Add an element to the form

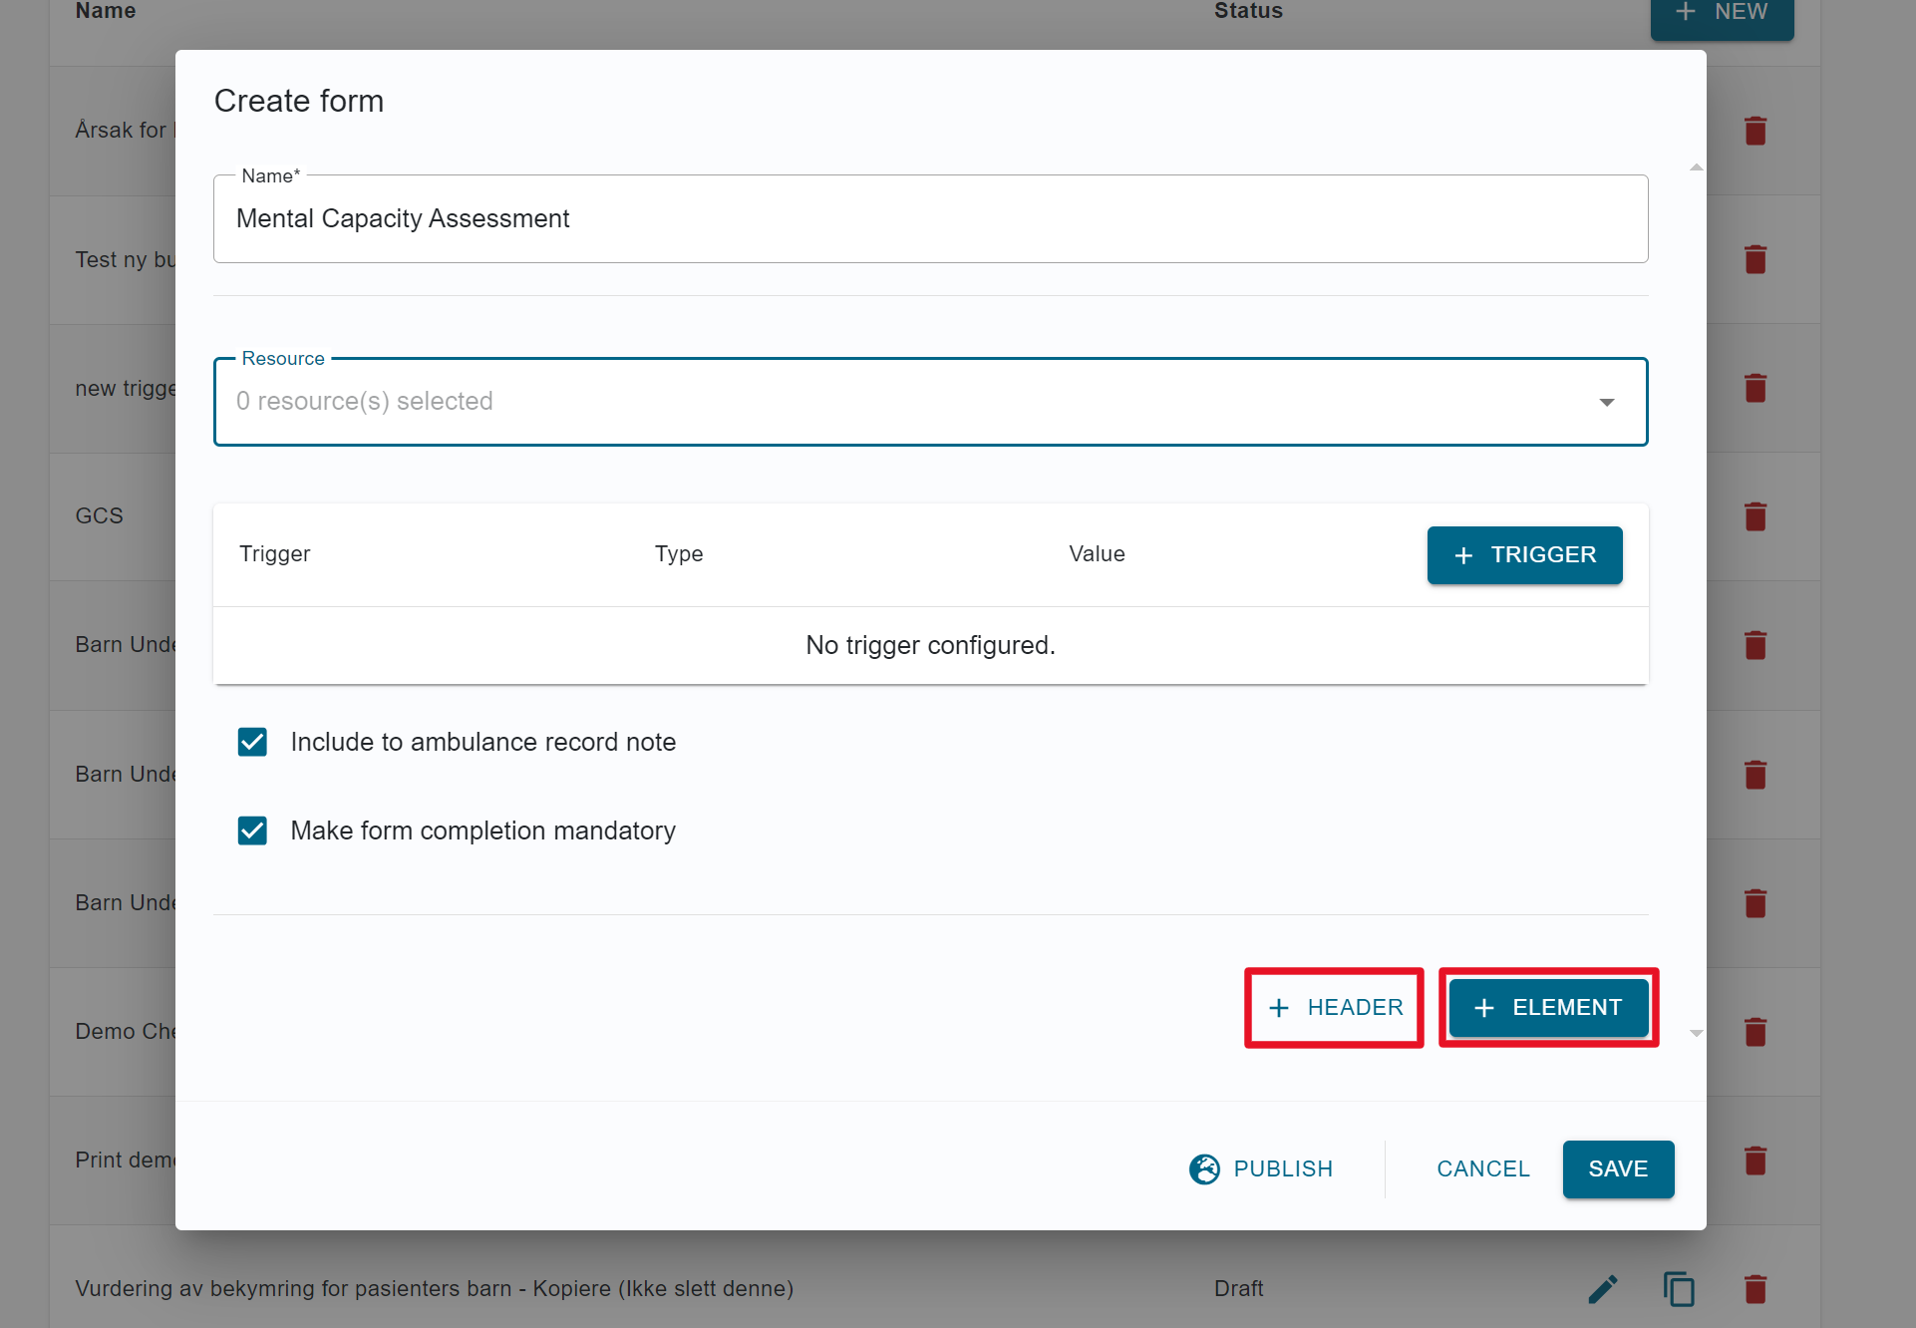point(1548,1008)
